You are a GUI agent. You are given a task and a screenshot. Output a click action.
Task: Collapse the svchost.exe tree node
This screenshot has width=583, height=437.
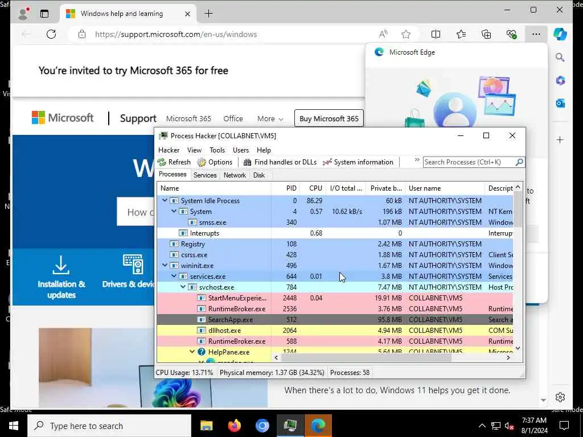point(183,287)
